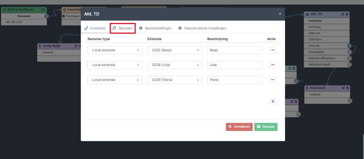Image resolution: width=364 pixels, height=159 pixels.
Task: Expand Nummer type dropdown in Boaz row
Action: pyautogui.click(x=115, y=50)
